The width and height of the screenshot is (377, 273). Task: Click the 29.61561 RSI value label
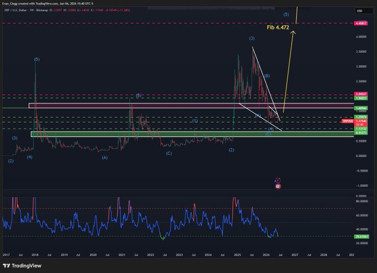point(361,236)
